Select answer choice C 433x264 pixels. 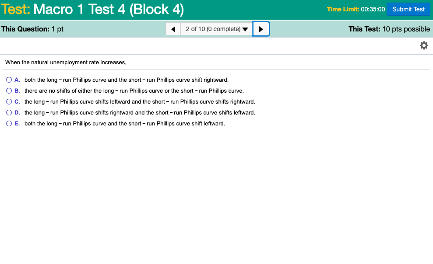[9, 101]
